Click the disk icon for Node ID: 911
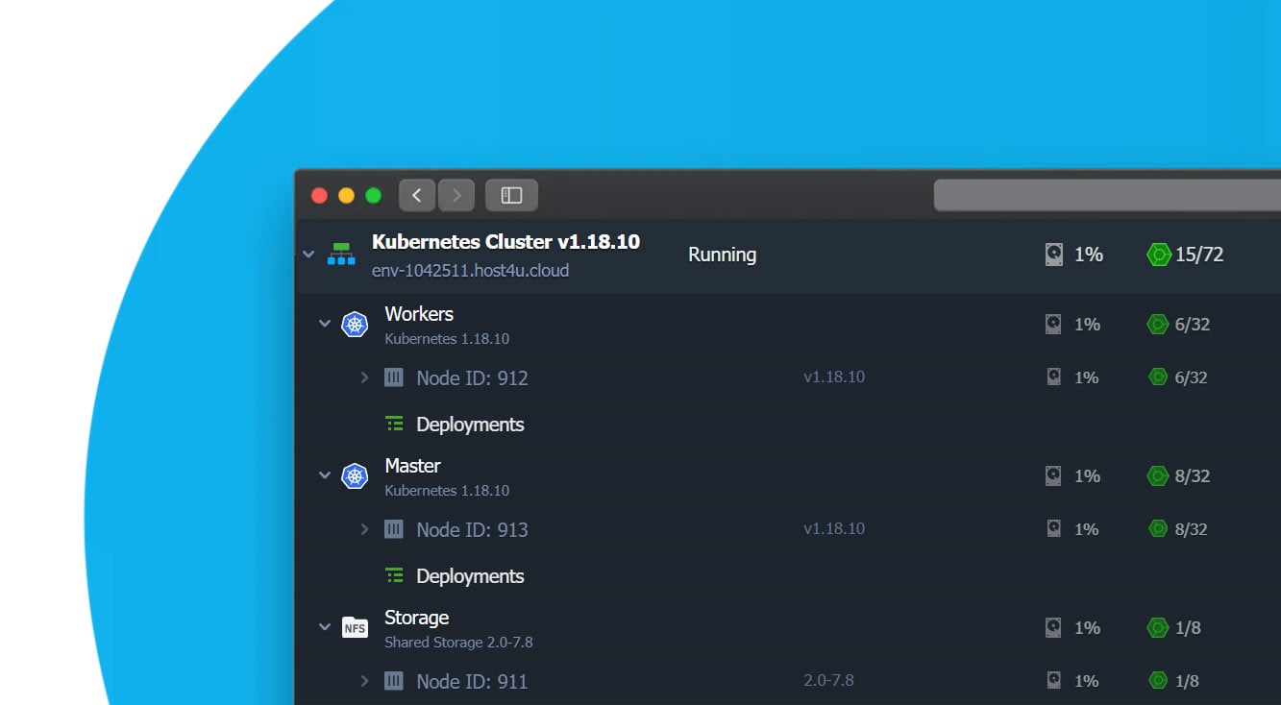Image resolution: width=1281 pixels, height=705 pixels. pyautogui.click(x=1054, y=681)
